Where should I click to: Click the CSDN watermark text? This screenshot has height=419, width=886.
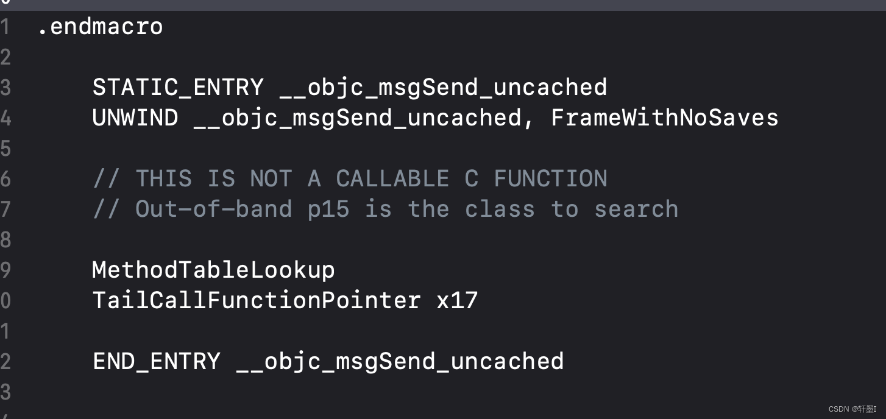click(x=852, y=409)
